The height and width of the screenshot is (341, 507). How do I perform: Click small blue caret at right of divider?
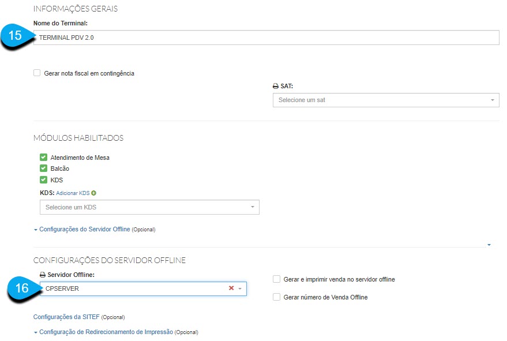coord(489,245)
